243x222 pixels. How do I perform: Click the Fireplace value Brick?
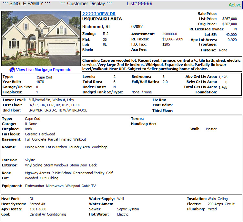point(28,129)
